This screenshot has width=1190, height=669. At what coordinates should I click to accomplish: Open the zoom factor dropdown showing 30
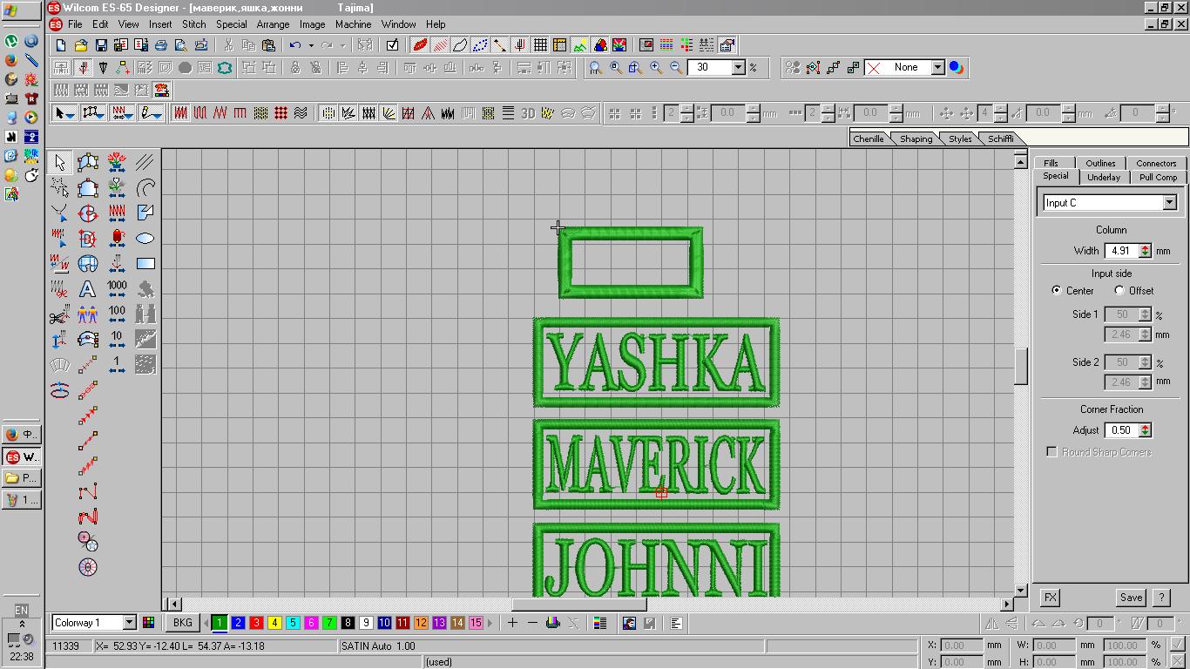pos(738,68)
